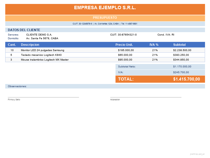Click the Subtotal column header

(179, 45)
